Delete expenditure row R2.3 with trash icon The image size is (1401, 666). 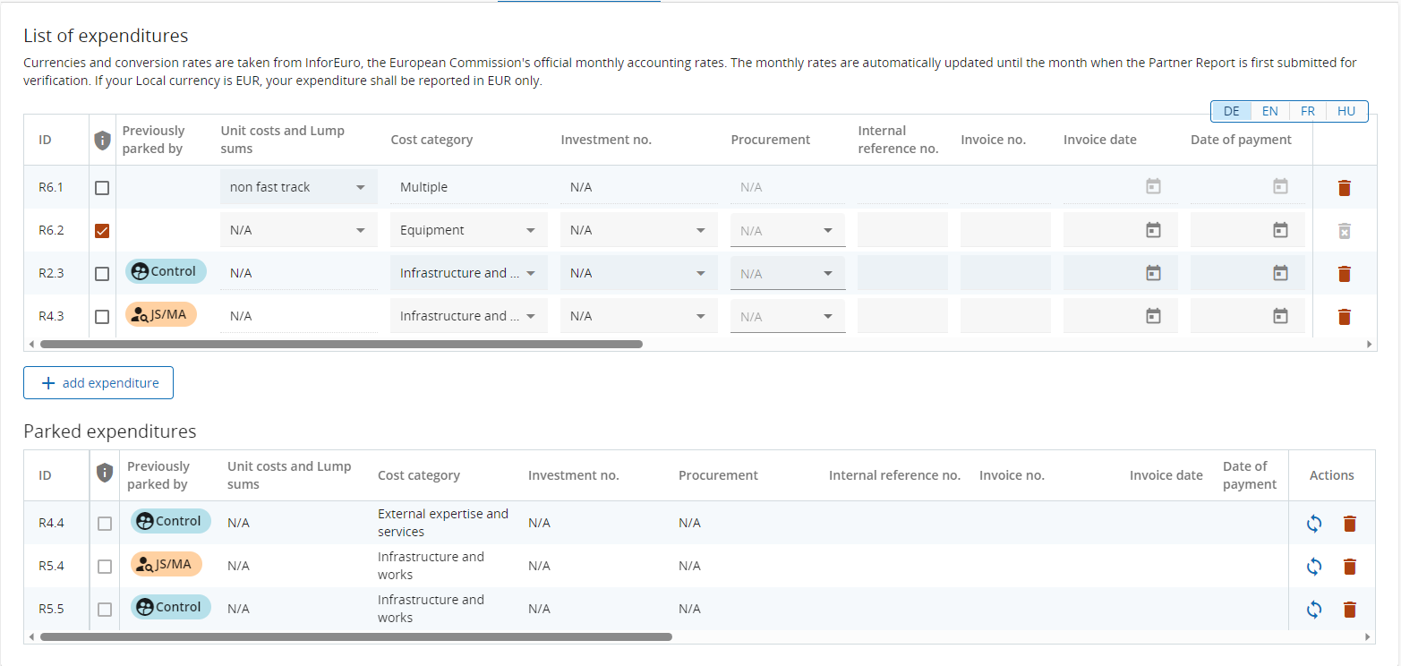pos(1343,274)
